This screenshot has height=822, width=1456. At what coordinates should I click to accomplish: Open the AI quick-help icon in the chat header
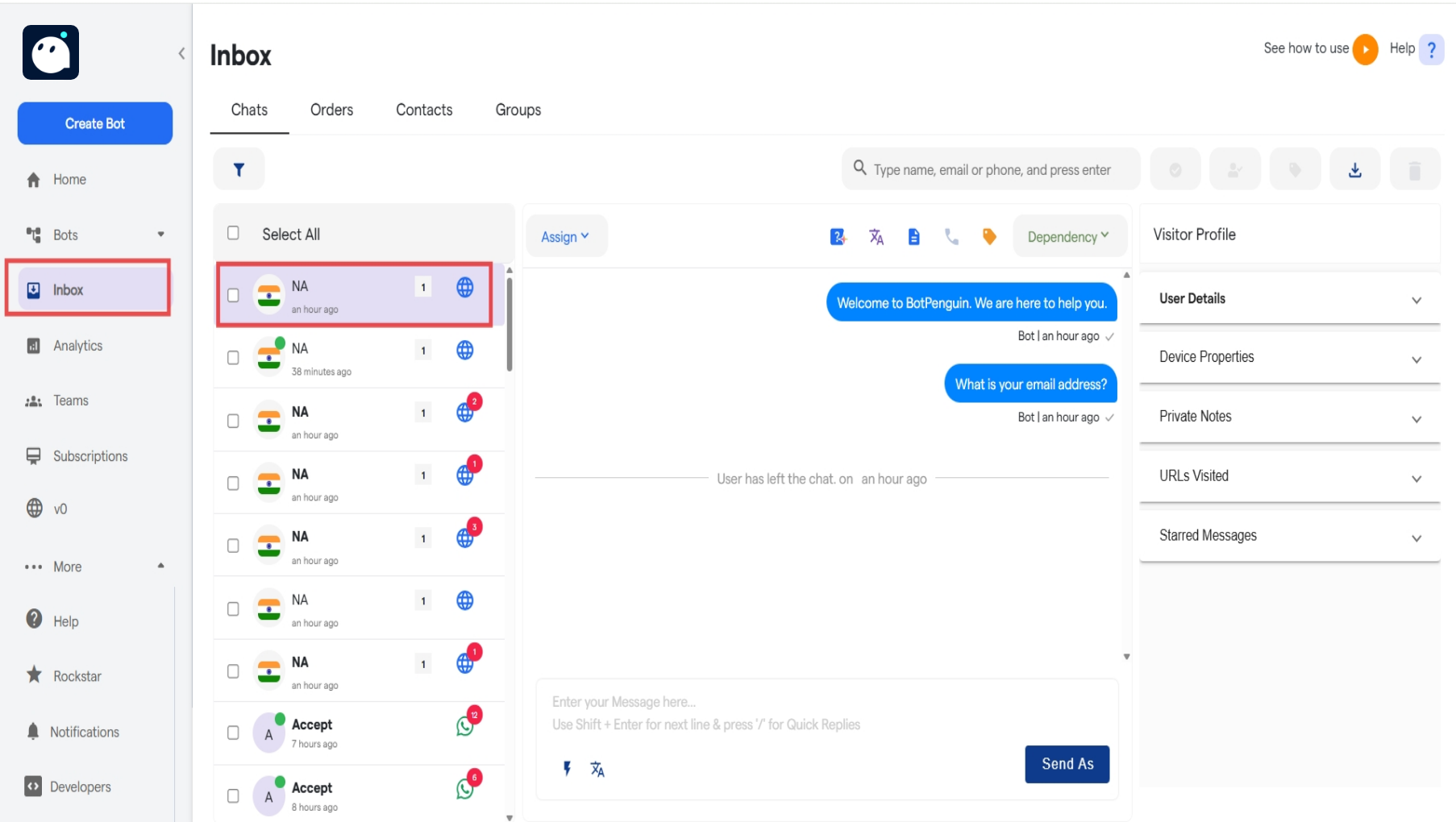pos(838,236)
